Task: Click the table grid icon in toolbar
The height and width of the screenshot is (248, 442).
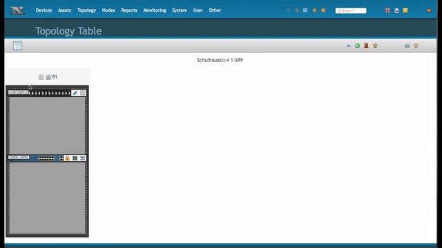Action: pyautogui.click(x=17, y=45)
